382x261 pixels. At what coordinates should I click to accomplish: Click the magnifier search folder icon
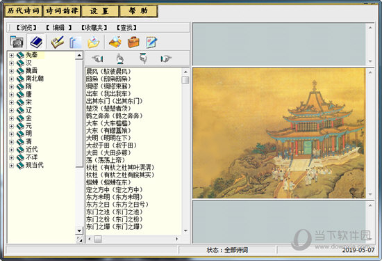pos(115,42)
